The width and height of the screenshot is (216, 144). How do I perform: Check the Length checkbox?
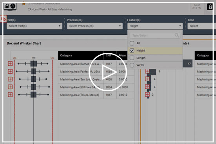[x=132, y=58]
